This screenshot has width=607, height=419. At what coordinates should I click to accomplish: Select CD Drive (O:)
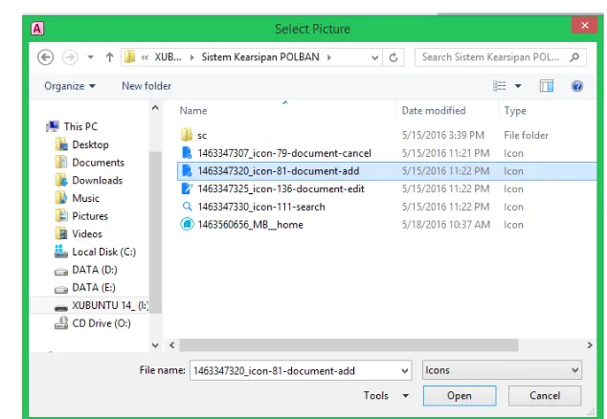pyautogui.click(x=93, y=323)
